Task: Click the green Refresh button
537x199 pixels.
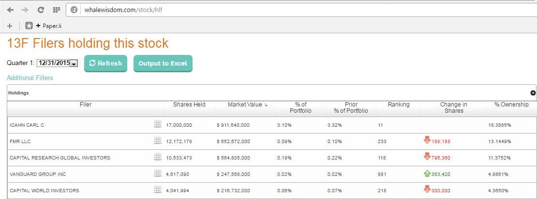Action: click(x=105, y=63)
